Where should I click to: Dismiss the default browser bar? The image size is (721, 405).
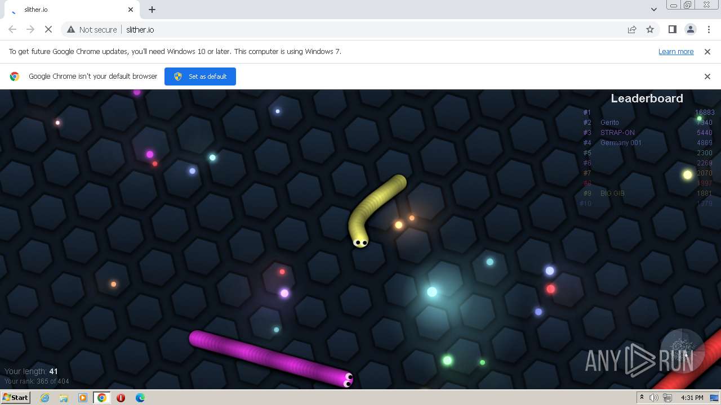(707, 76)
